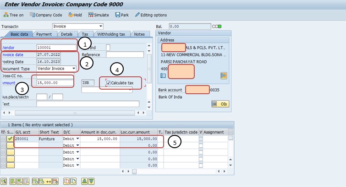The height and width of the screenshot is (187, 346).
Task: Switch to the Basic data tab
Action: (x=19, y=34)
